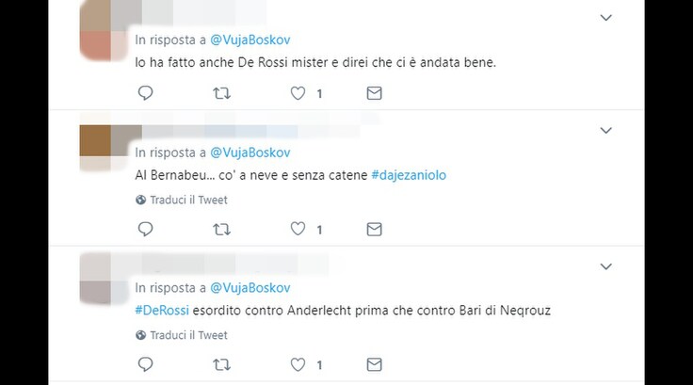Viewport: 693px width, 385px height.
Task: Expand the Bernabeu tweet options chevron
Action: pos(606,131)
